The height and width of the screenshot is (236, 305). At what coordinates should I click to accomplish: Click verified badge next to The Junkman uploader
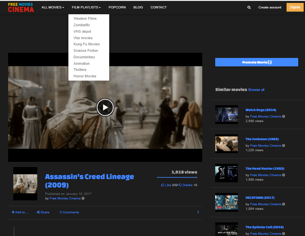pyautogui.click(x=284, y=145)
